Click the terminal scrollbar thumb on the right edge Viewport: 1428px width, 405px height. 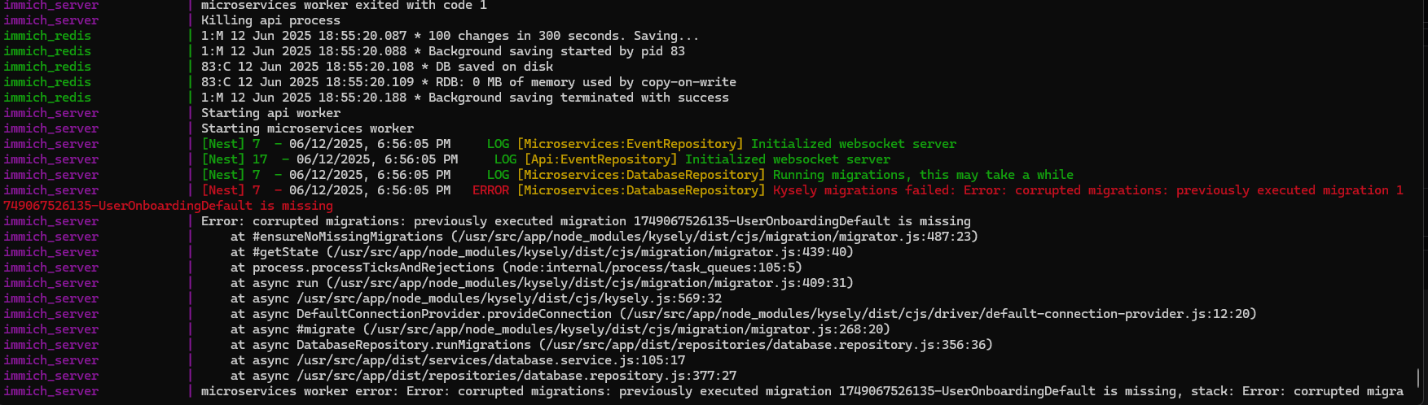coord(1418,377)
